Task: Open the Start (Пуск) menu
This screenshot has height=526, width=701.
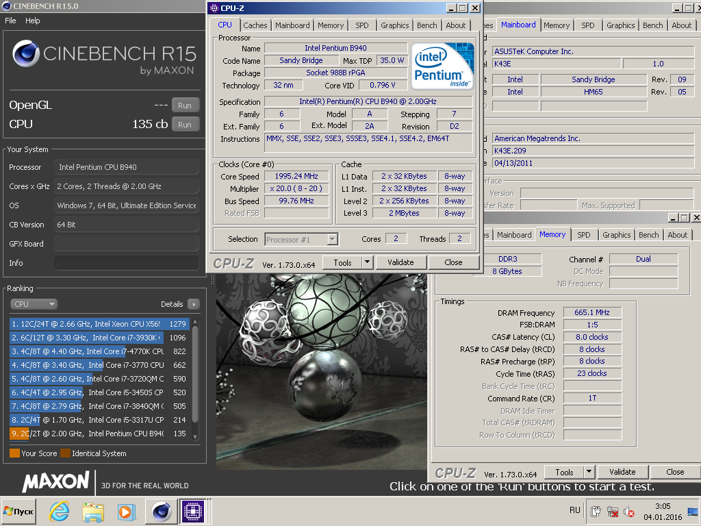Action: (18, 511)
